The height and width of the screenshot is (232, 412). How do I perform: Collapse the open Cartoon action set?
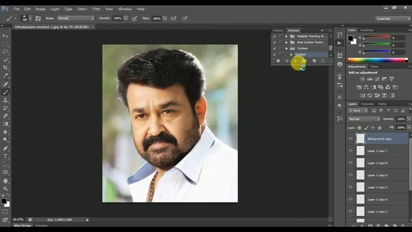[286, 48]
